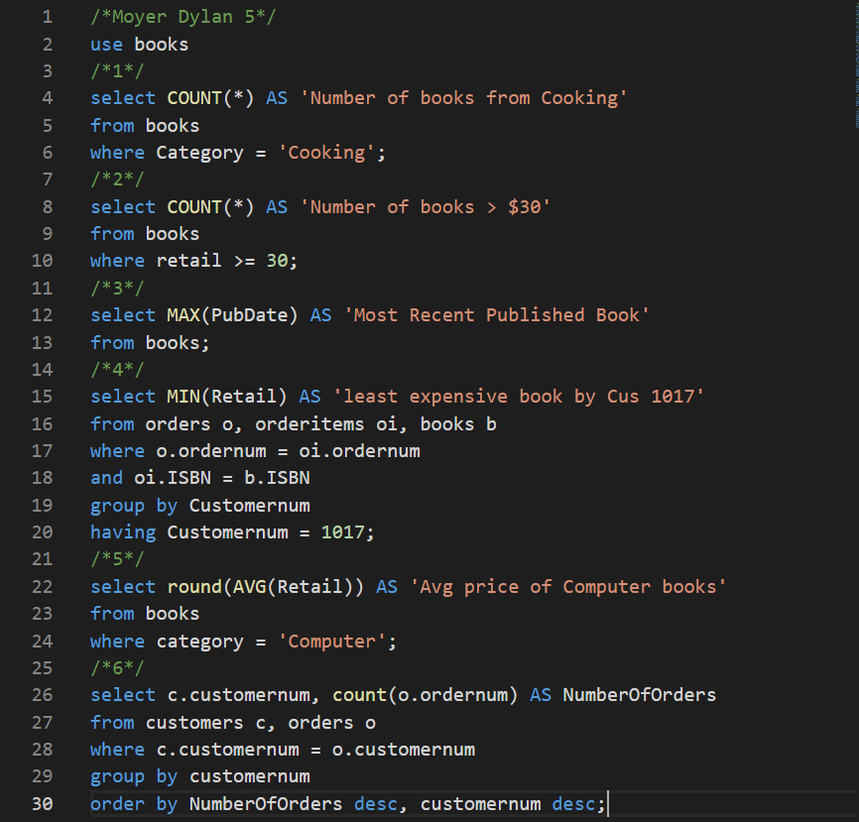The image size is (859, 822).
Task: Click 'order by NumberOfOrders desc, customernum desc;' line
Action: (348, 804)
